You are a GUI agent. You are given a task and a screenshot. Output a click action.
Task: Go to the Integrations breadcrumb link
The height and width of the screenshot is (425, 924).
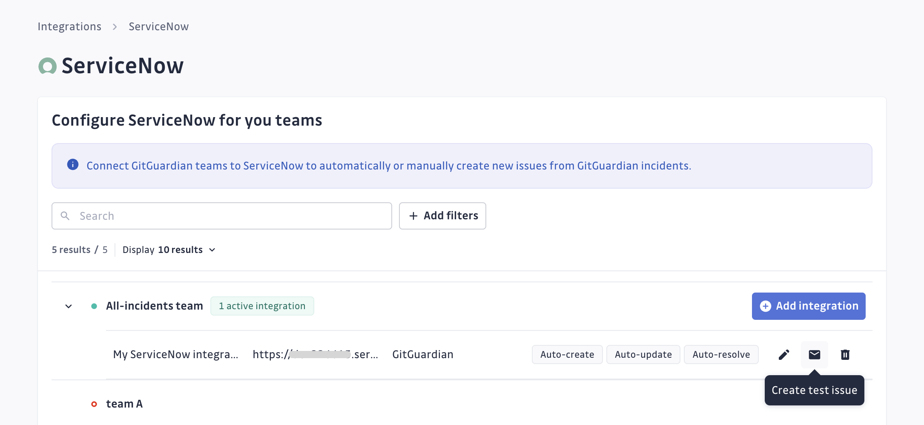coord(69,26)
